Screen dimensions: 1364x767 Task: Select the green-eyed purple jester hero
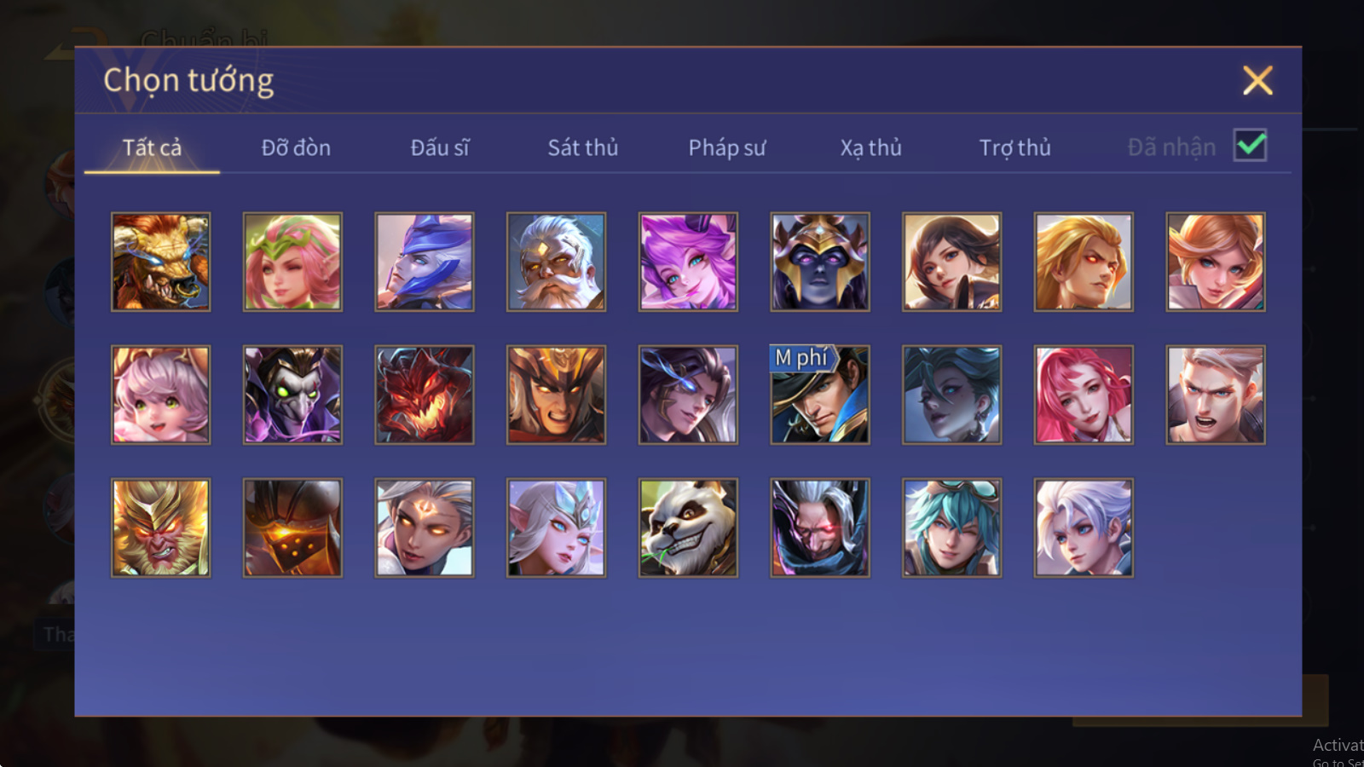pos(292,395)
